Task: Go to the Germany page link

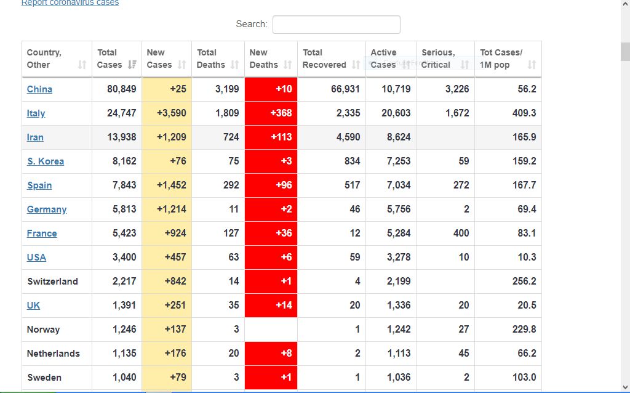Action: 47,209
